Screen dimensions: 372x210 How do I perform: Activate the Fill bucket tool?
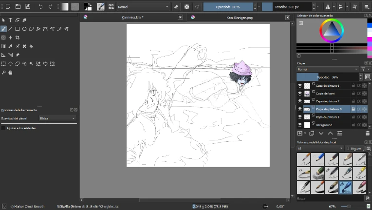pyautogui.click(x=31, y=46)
